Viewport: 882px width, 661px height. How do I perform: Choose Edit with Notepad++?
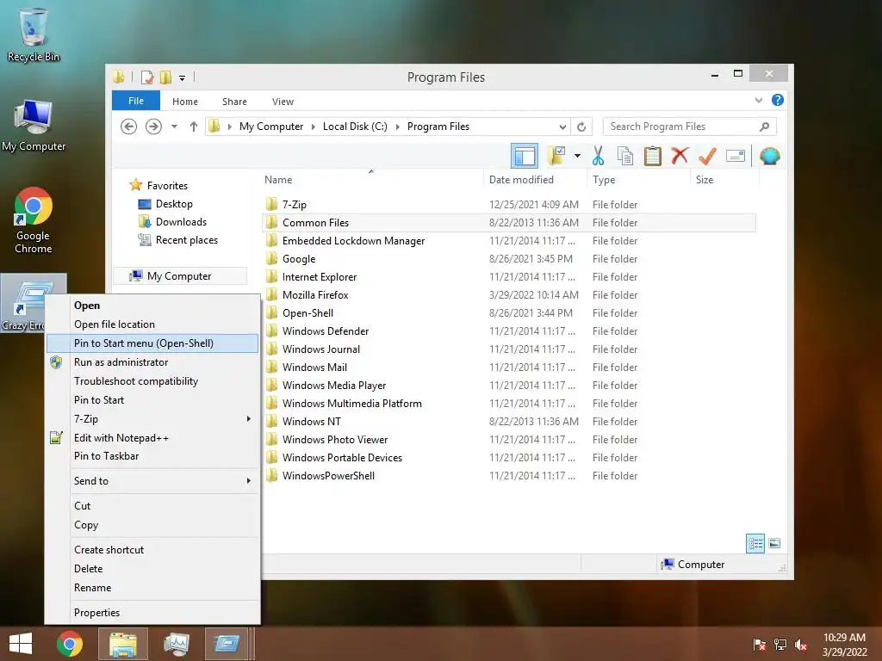coord(152,438)
